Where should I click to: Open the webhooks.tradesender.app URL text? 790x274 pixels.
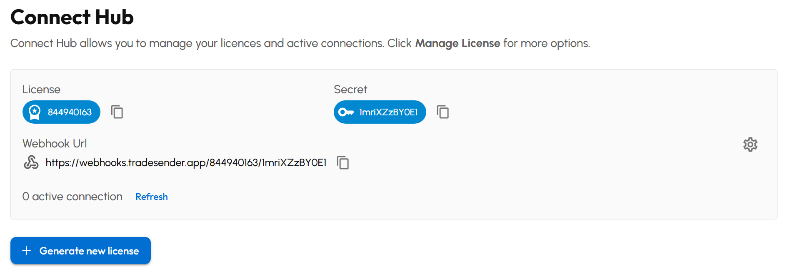(x=186, y=162)
